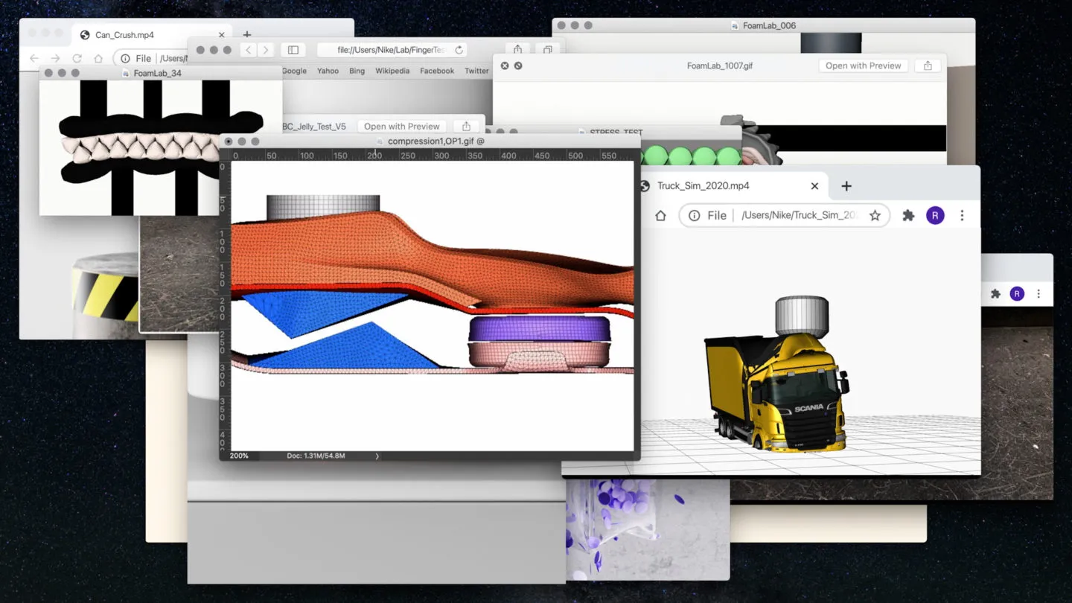Open extensions puzzle icon in Truck_Sim window
The height and width of the screenshot is (603, 1072).
click(x=908, y=215)
